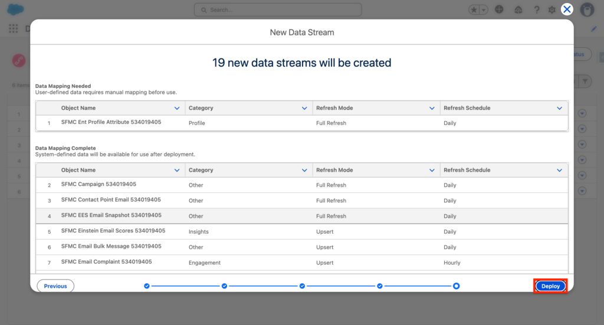The height and width of the screenshot is (325, 604).
Task: Click the Favorites star icon
Action: 475,10
